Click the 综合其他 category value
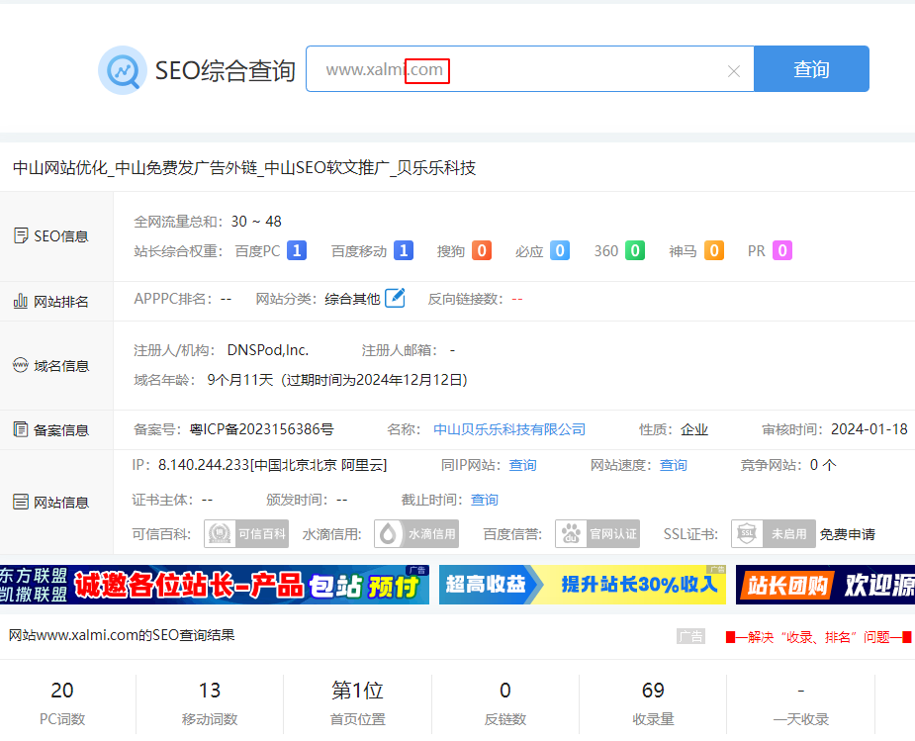The width and height of the screenshot is (915, 741). point(352,299)
